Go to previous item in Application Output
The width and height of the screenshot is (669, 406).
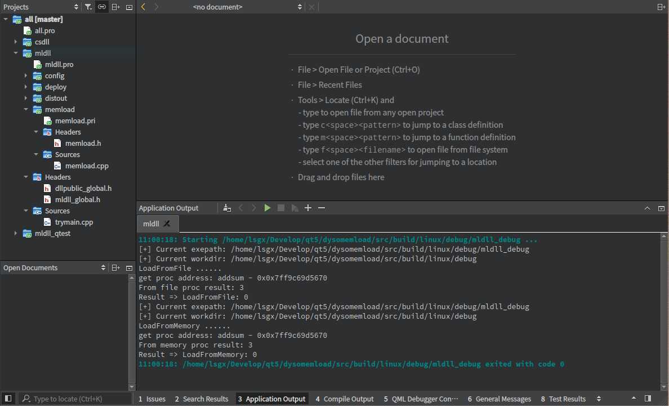(x=240, y=208)
